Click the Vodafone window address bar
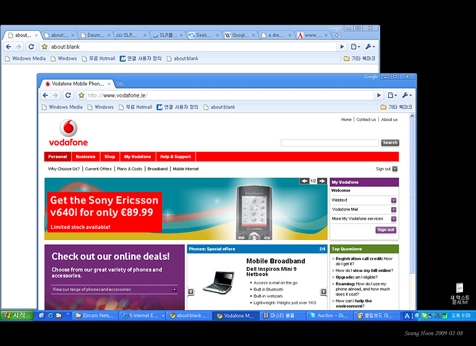The height and width of the screenshot is (346, 476). (x=230, y=96)
